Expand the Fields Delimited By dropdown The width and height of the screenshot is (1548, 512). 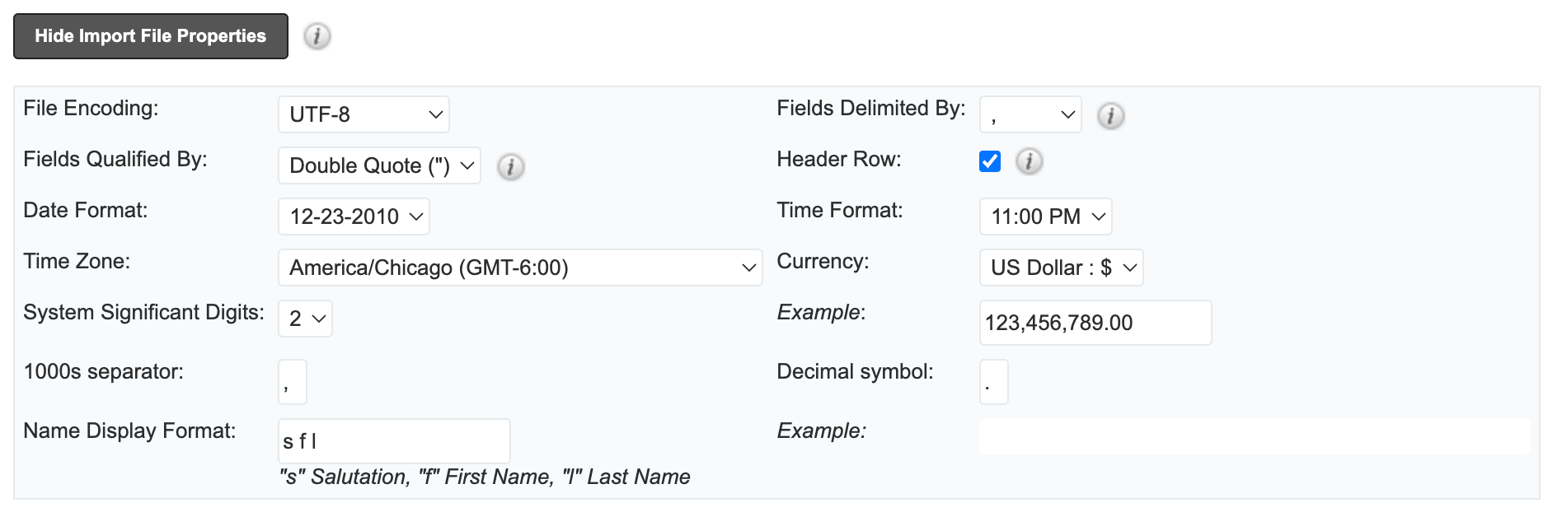[1030, 114]
